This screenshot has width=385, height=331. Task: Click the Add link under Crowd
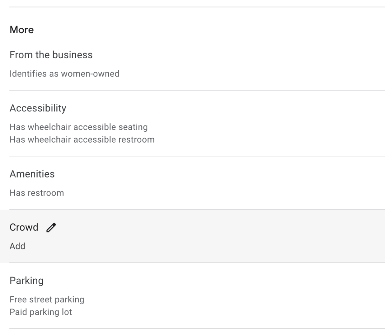click(x=17, y=246)
